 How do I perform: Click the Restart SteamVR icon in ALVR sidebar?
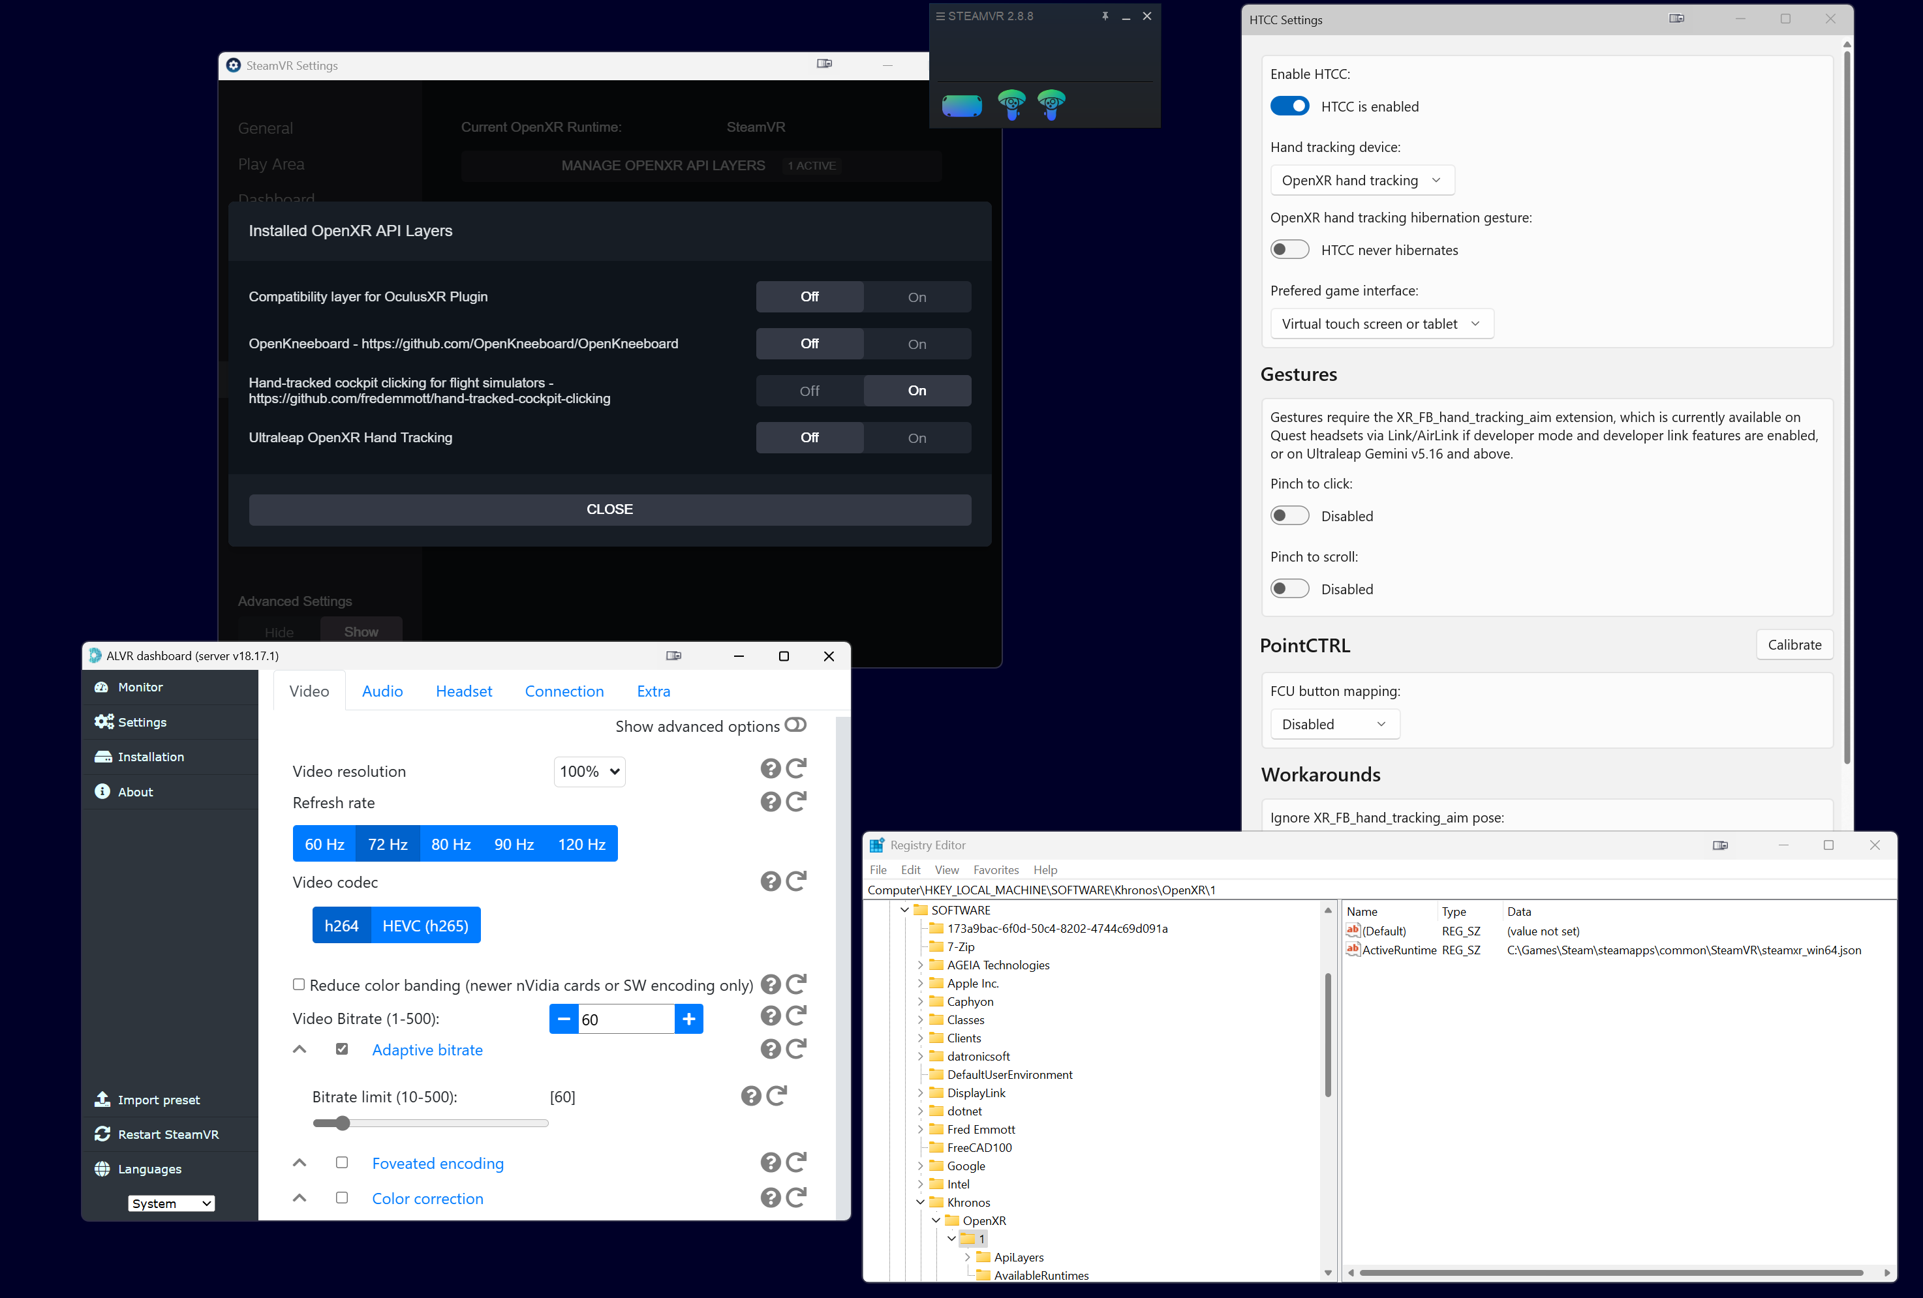[102, 1134]
